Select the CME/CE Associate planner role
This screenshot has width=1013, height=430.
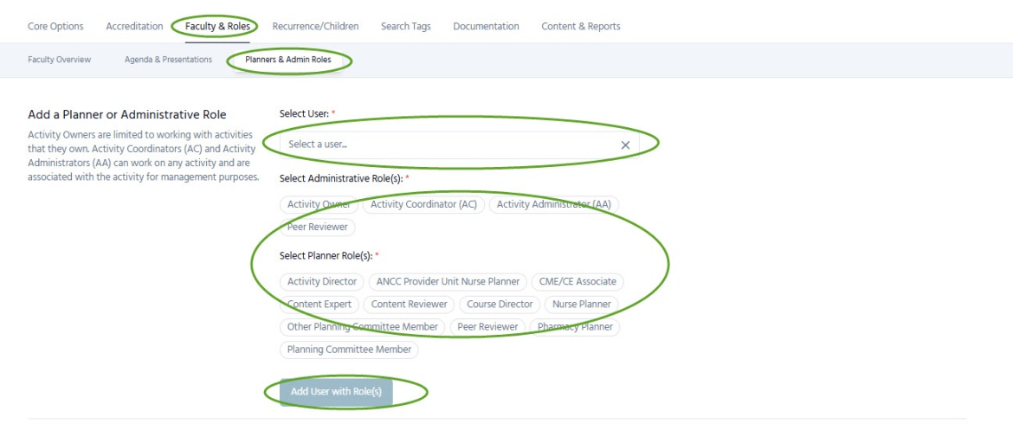pos(577,281)
